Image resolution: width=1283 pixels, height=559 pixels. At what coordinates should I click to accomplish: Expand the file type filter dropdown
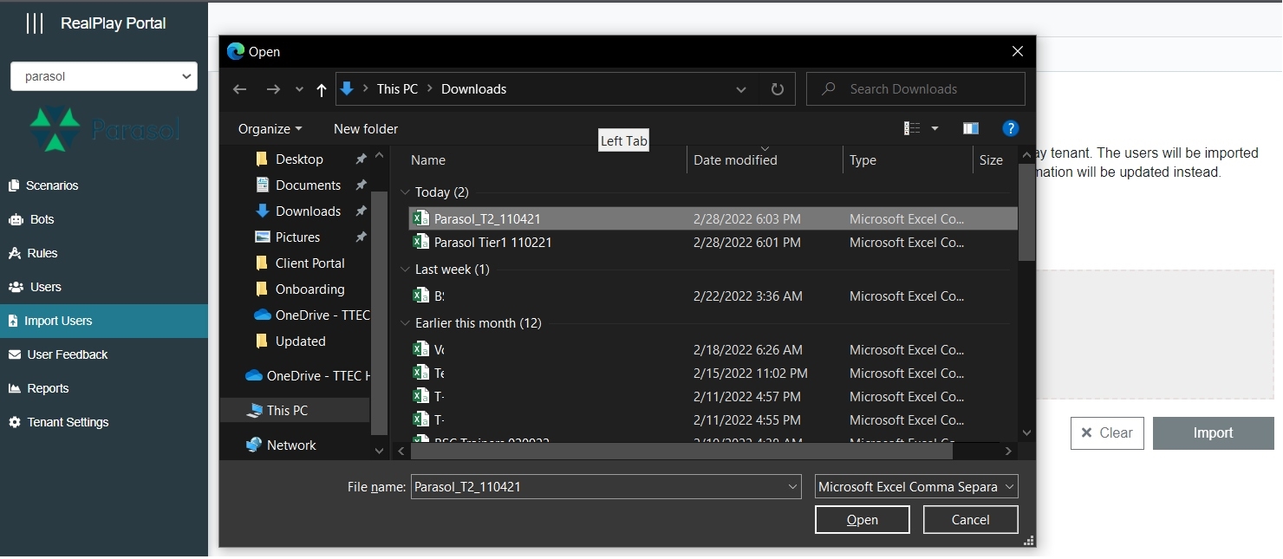[916, 487]
